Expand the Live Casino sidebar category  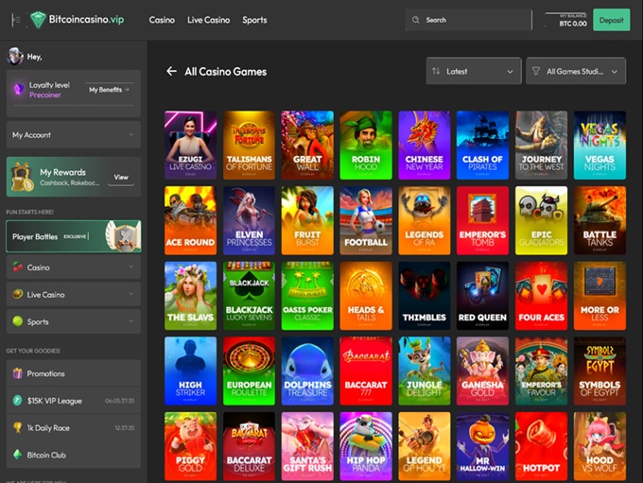click(73, 295)
